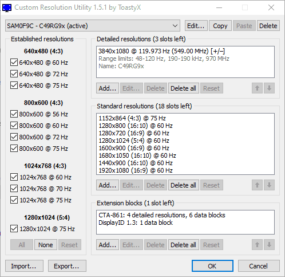Viewport: 285px width, 277px height.
Task: Select 1440x900 (16:10) @ 60 Hz
Action: 185,163
